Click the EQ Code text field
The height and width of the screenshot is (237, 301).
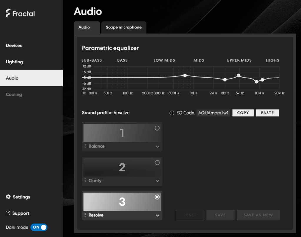click(213, 113)
